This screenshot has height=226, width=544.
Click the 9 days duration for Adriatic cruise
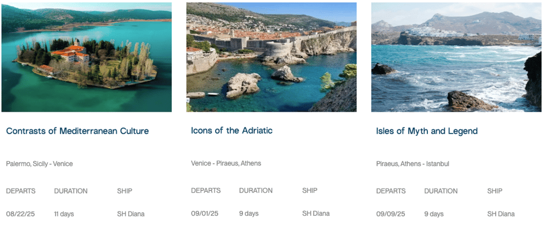click(249, 213)
